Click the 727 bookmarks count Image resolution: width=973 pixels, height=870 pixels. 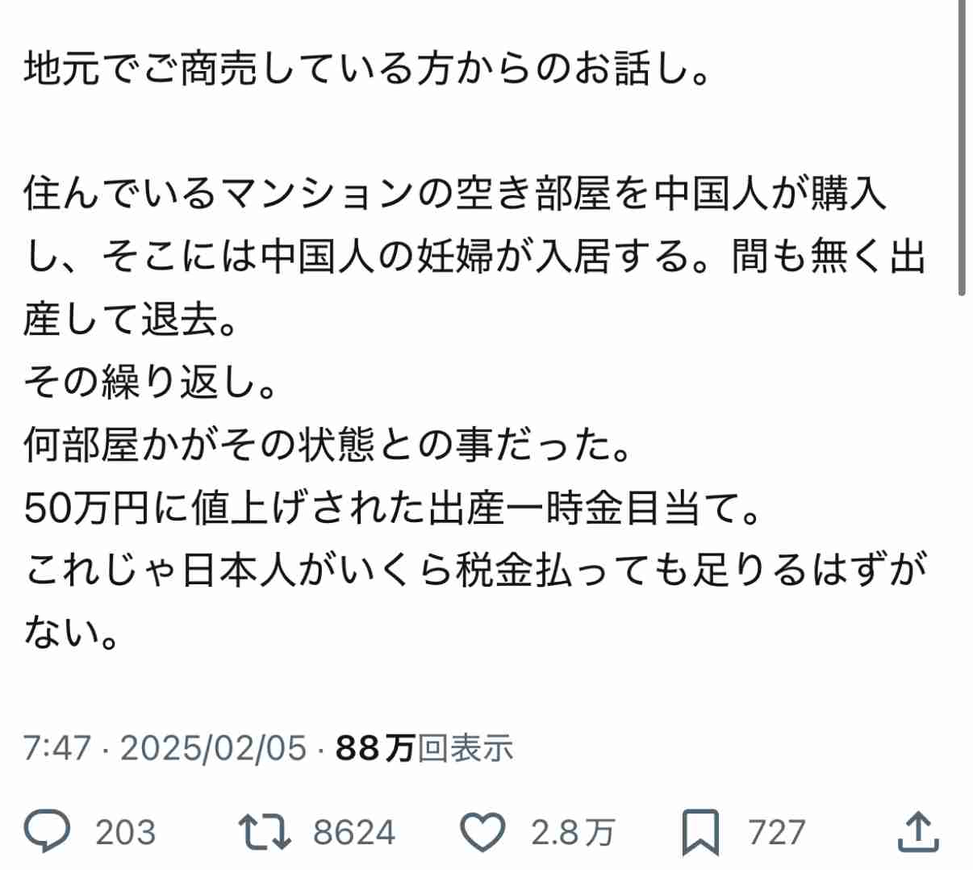[x=777, y=832]
